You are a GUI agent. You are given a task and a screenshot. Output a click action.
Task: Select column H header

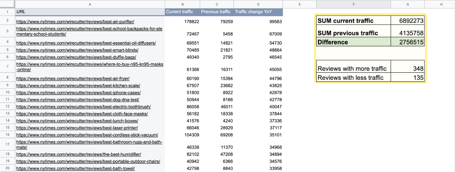[x=440, y=4]
